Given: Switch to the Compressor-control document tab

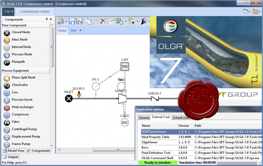Looking at the screenshot, I should pyautogui.click(x=35, y=11).
